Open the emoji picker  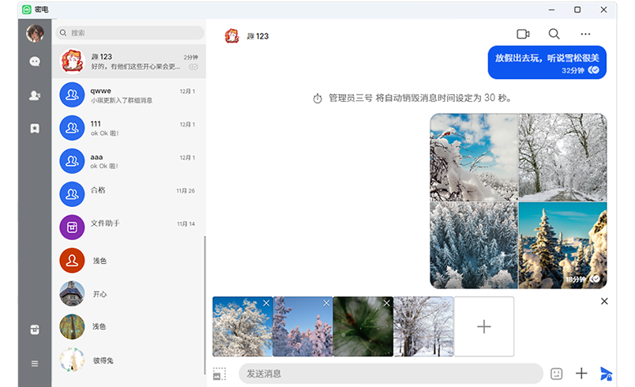tap(556, 374)
